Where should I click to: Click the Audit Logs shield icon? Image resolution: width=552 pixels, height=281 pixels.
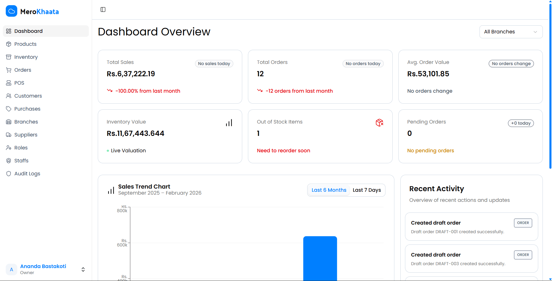[9, 173]
